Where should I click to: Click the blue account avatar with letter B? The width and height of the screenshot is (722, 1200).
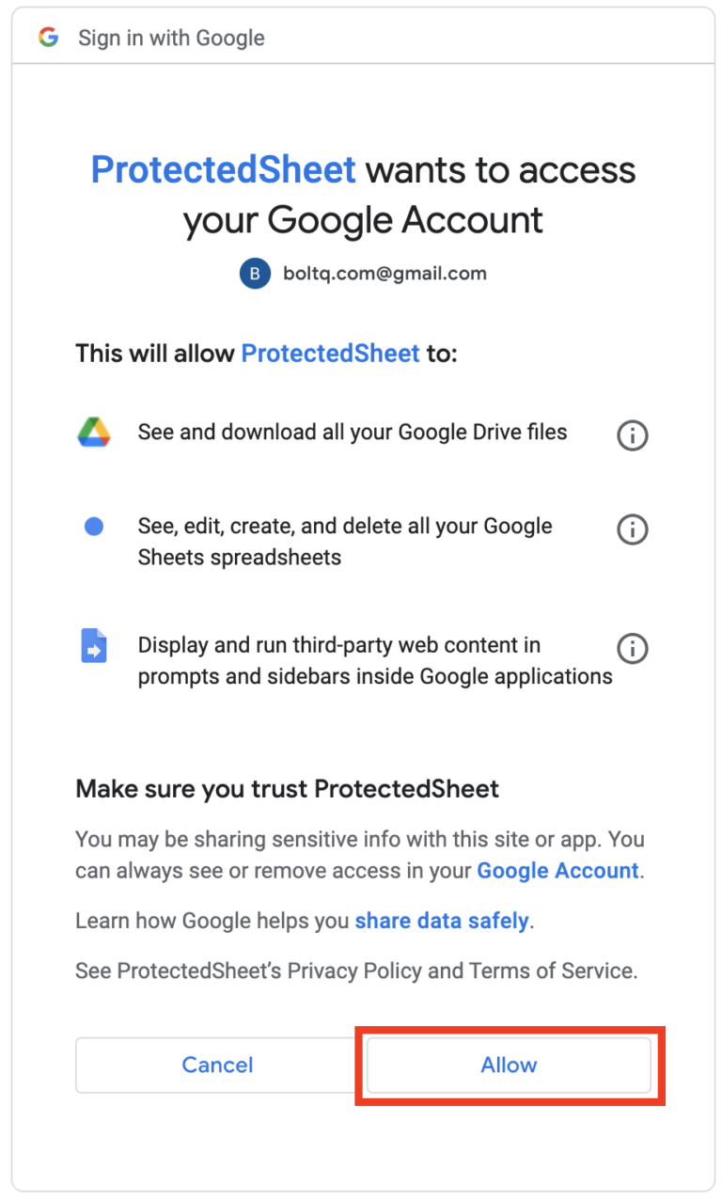pos(253,273)
